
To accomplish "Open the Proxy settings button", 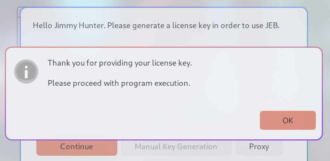I will pyautogui.click(x=259, y=148).
